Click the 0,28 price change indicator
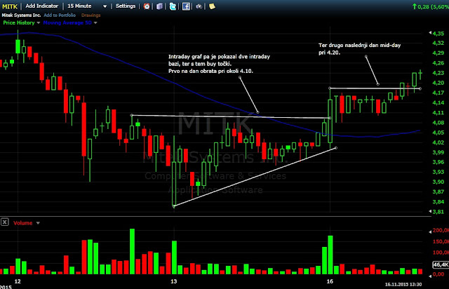The width and height of the screenshot is (449, 289). [430, 6]
